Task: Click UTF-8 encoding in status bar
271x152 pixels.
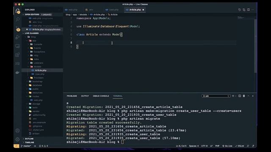Action: 204,146
